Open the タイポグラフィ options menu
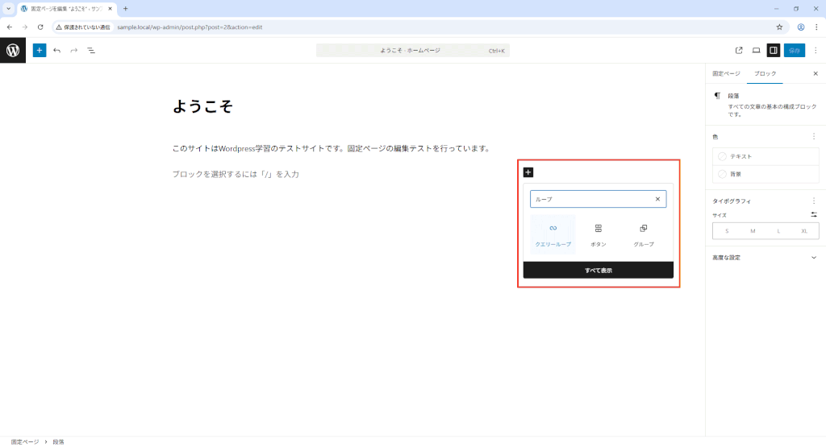This screenshot has height=447, width=826. 814,201
